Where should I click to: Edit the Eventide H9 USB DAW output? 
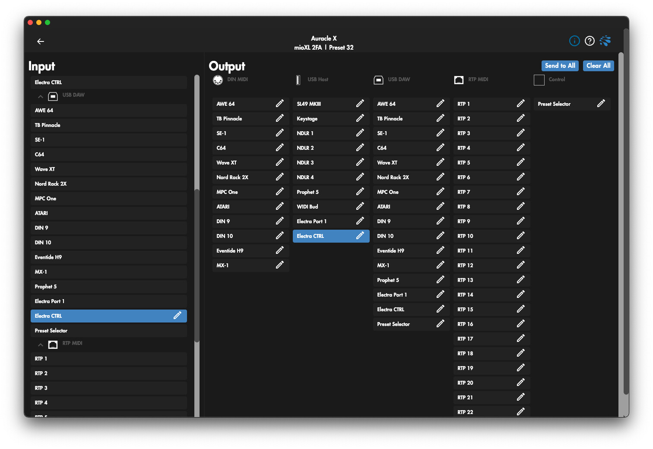(441, 250)
